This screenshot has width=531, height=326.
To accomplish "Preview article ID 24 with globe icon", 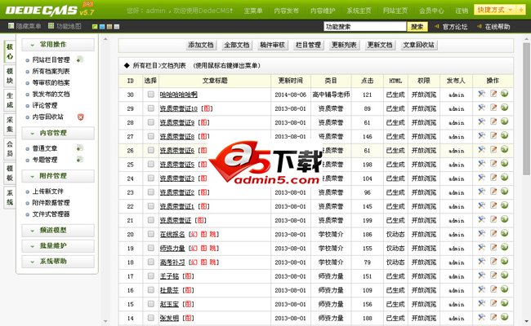I will click(505, 178).
